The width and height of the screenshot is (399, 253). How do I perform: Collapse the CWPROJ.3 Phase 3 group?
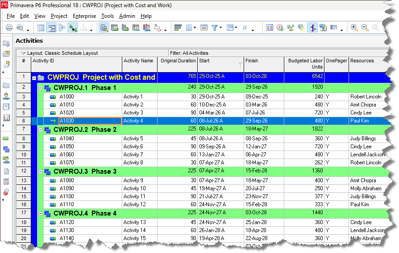point(40,172)
